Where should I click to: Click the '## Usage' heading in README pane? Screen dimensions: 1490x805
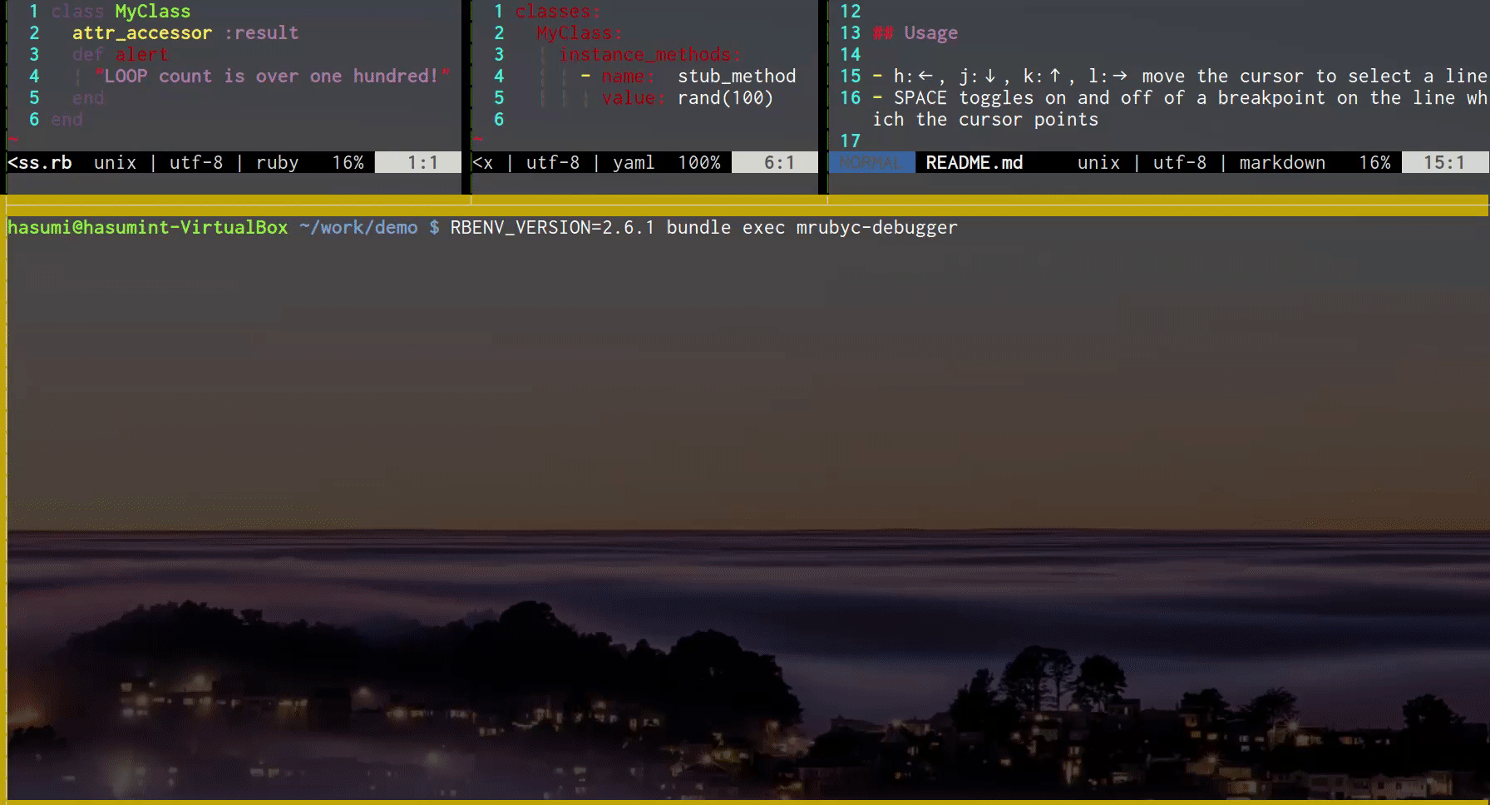click(x=915, y=33)
